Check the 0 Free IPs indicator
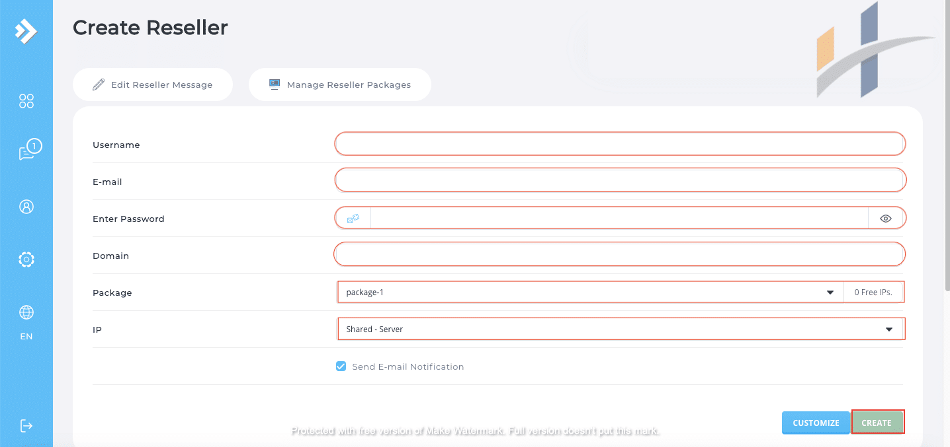 pos(873,291)
